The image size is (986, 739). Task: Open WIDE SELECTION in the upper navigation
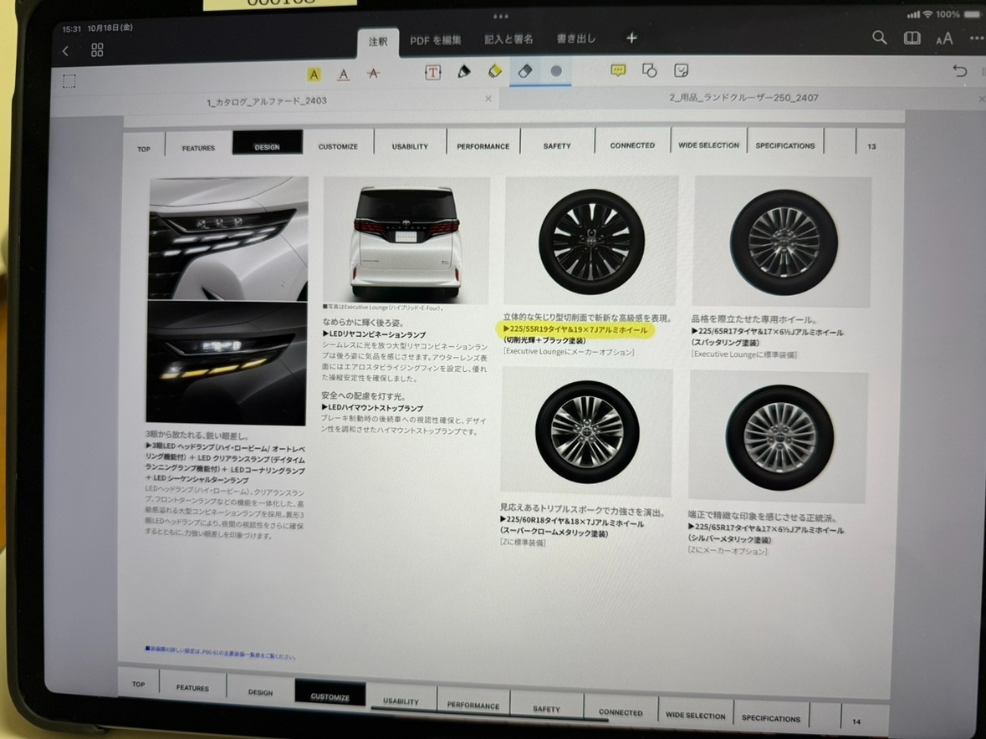(x=708, y=145)
